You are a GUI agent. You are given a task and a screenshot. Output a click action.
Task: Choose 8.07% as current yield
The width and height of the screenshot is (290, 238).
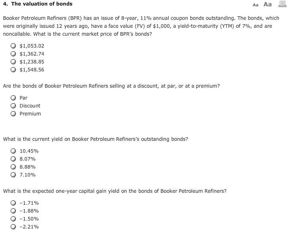(x=13, y=159)
